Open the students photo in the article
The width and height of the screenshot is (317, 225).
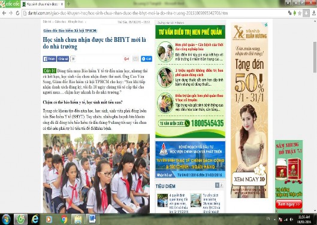point(96,174)
